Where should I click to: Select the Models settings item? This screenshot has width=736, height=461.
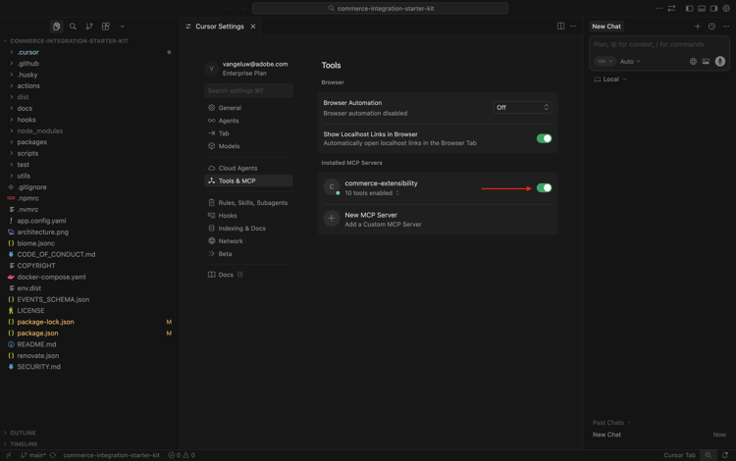pyautogui.click(x=248, y=146)
